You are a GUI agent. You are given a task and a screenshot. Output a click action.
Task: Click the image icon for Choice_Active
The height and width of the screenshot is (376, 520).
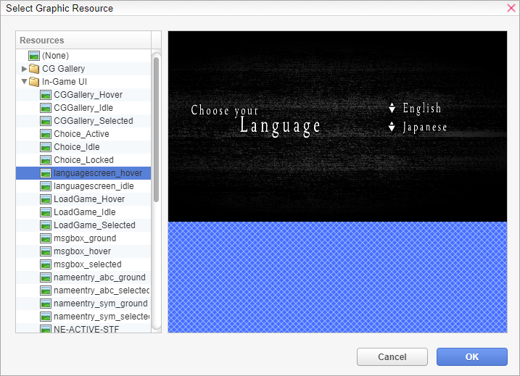pyautogui.click(x=46, y=134)
